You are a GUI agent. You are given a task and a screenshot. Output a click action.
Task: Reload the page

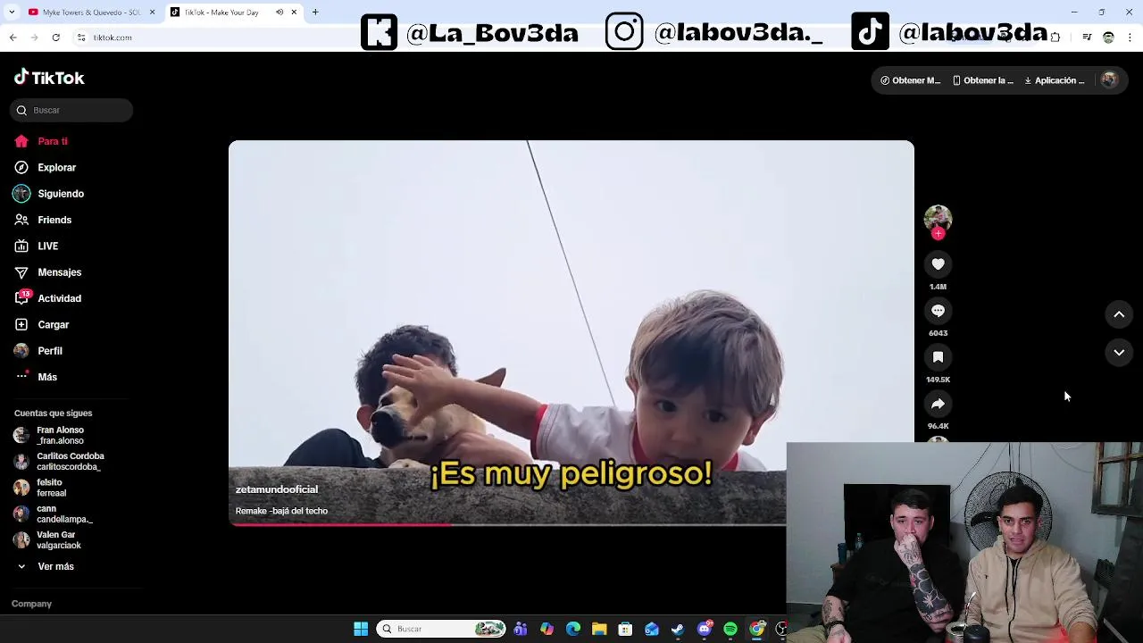[55, 38]
